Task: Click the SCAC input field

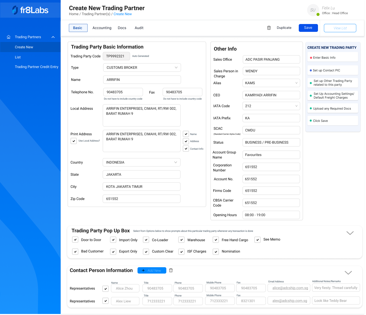Action: pyautogui.click(x=271, y=130)
